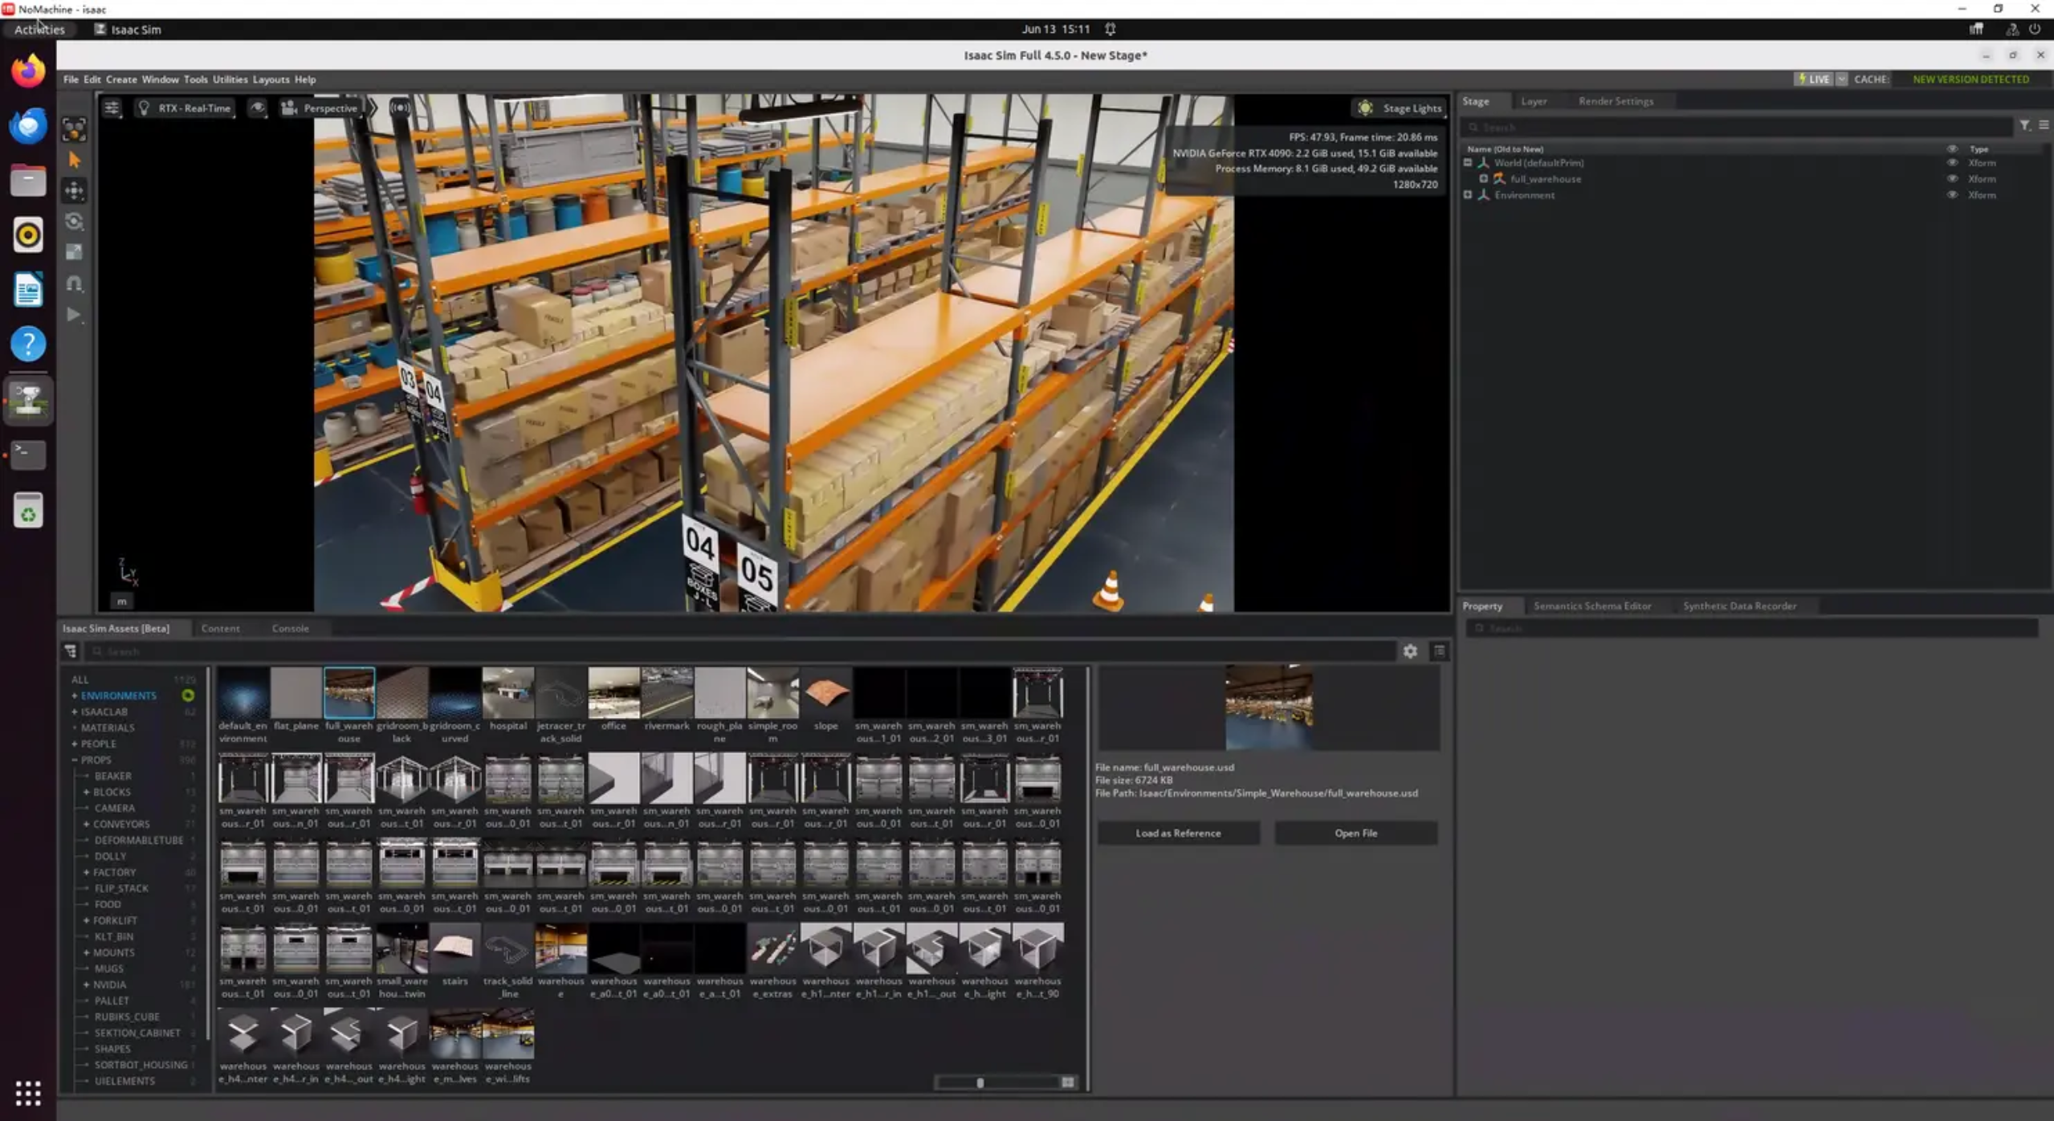This screenshot has height=1121, width=2054.
Task: Open asset browser settings gear
Action: [1410, 651]
